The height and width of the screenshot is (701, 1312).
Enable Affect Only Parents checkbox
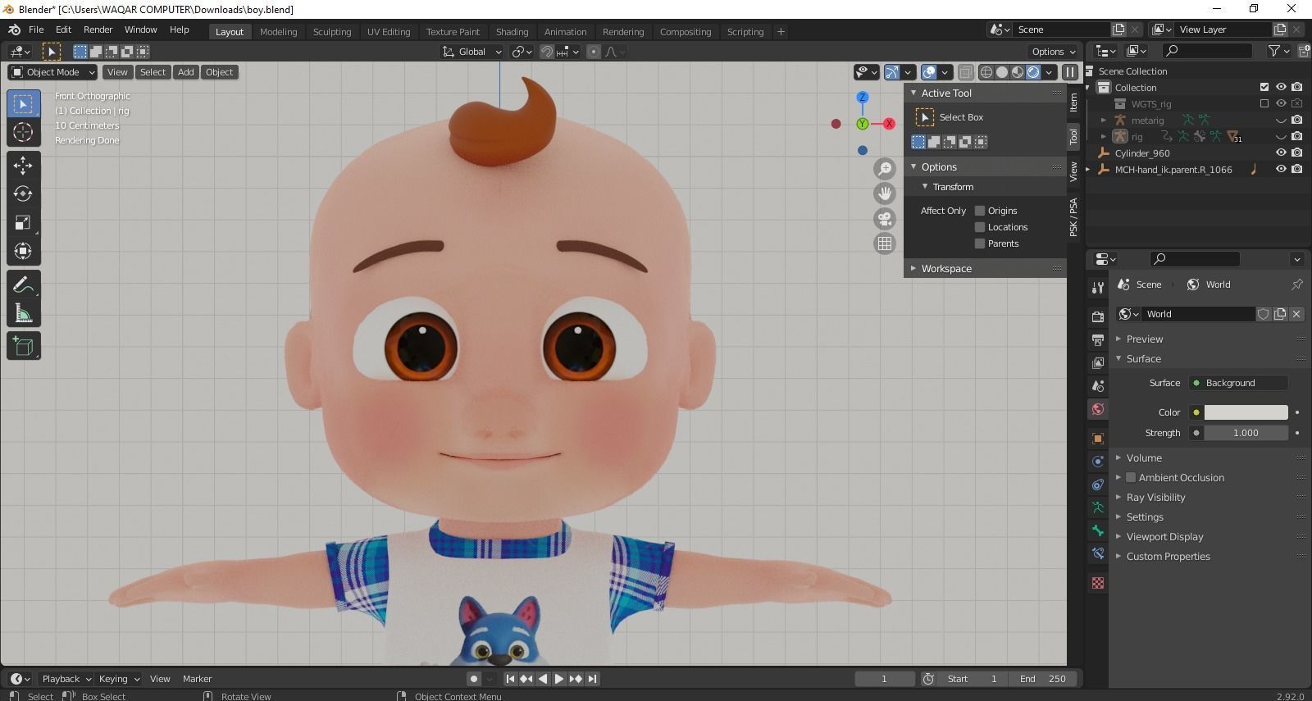(x=979, y=244)
